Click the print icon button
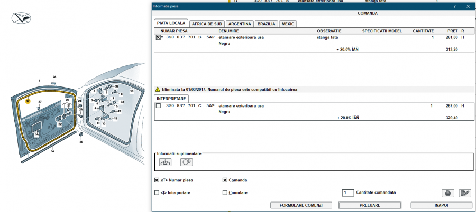Viewport: 476px width, 212px height. click(447, 193)
